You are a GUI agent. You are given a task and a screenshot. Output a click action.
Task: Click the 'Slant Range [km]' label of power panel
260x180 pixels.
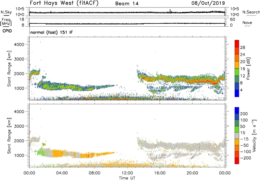[x=9, y=69]
